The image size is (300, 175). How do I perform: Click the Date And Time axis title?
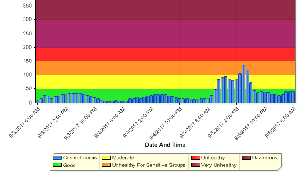(165, 145)
